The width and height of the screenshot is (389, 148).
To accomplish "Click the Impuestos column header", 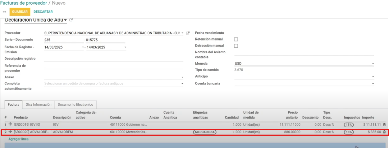I will tap(352, 118).
